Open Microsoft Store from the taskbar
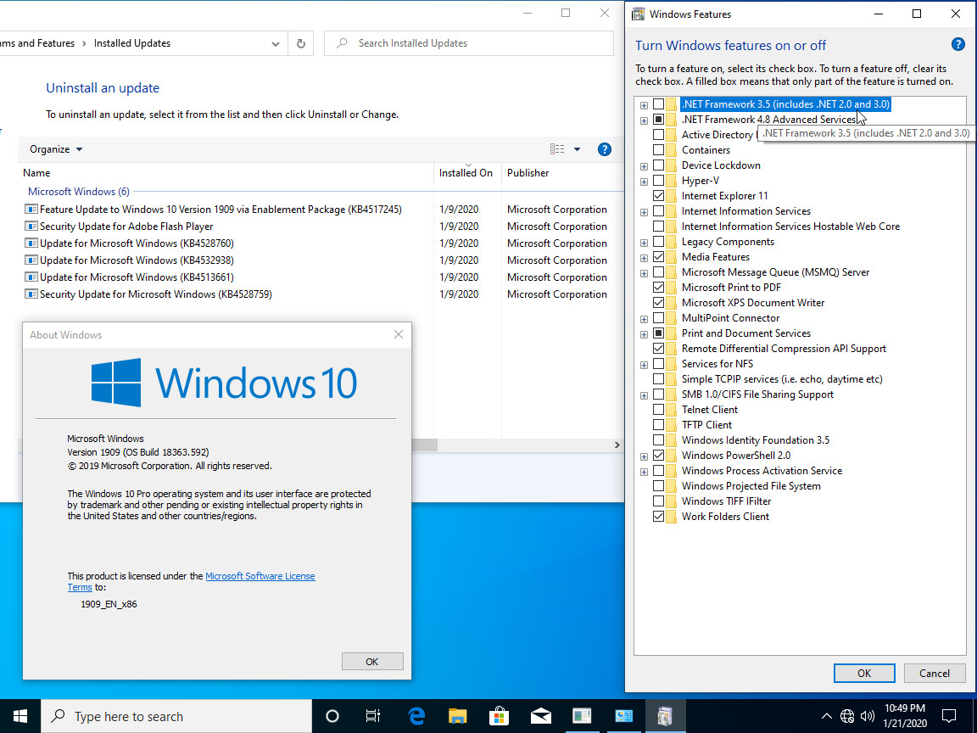This screenshot has width=977, height=733. 499,716
